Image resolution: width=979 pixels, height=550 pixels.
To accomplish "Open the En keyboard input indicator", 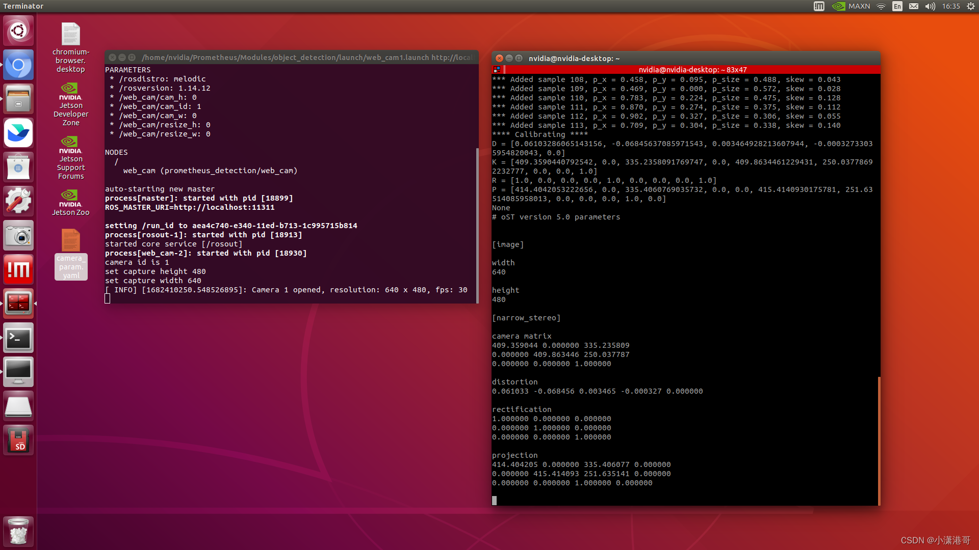I will 897,6.
